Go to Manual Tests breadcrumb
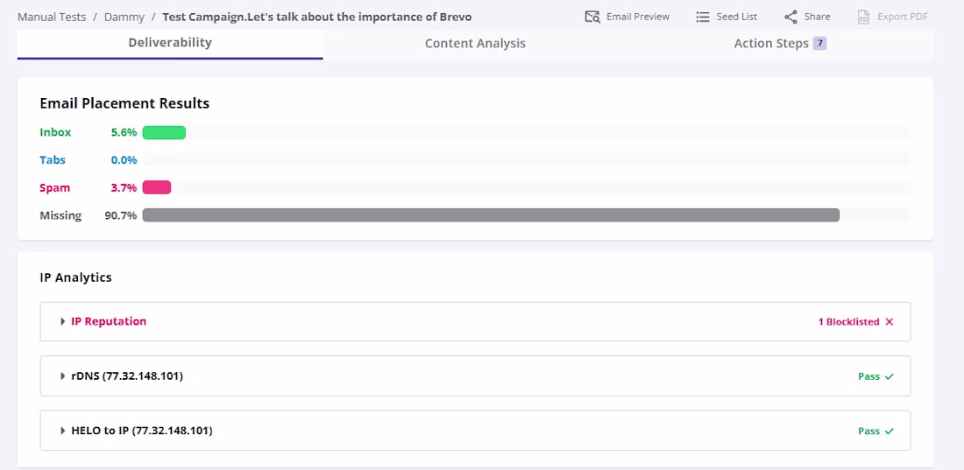This screenshot has height=470, width=964. pos(52,17)
